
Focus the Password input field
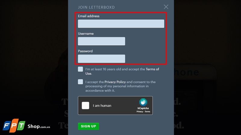coord(102,58)
